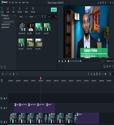Open preview quality display settings icon
114x125 pixels.
104,66
